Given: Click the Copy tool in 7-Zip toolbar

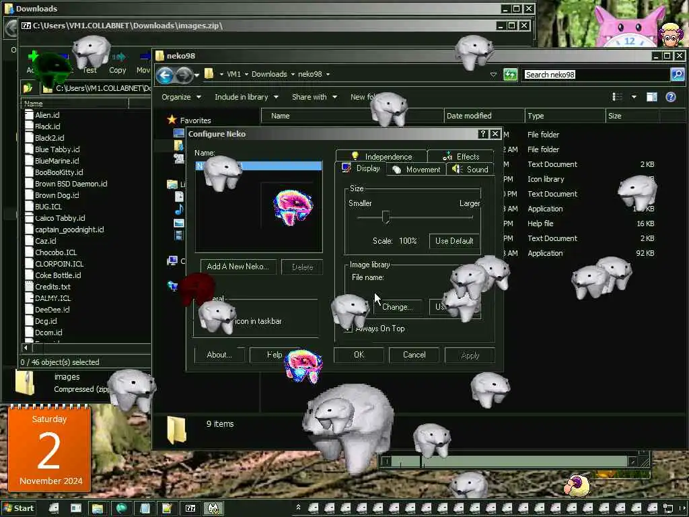Looking at the screenshot, I should click(117, 63).
